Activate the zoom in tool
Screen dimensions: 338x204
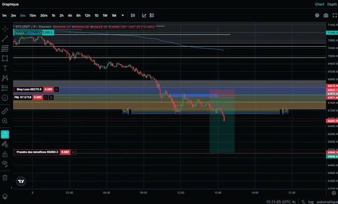5,121
